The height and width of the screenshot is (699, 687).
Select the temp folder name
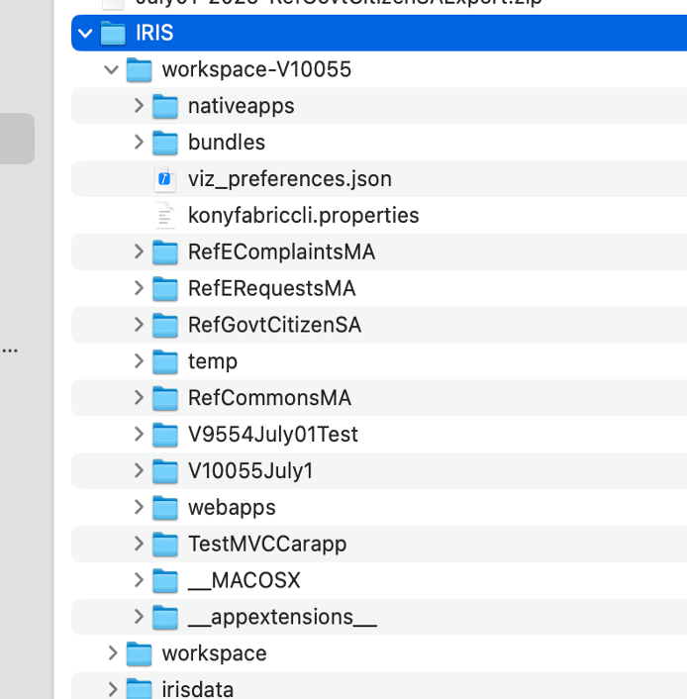213,361
